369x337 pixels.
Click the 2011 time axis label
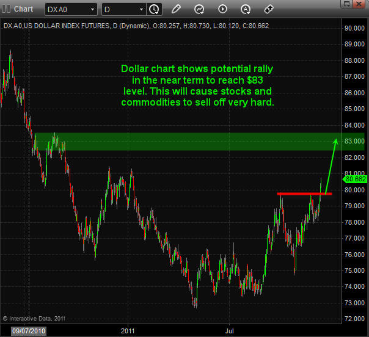(128, 331)
